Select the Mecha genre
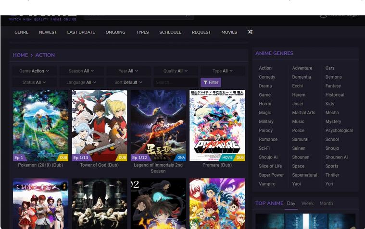 (332, 113)
